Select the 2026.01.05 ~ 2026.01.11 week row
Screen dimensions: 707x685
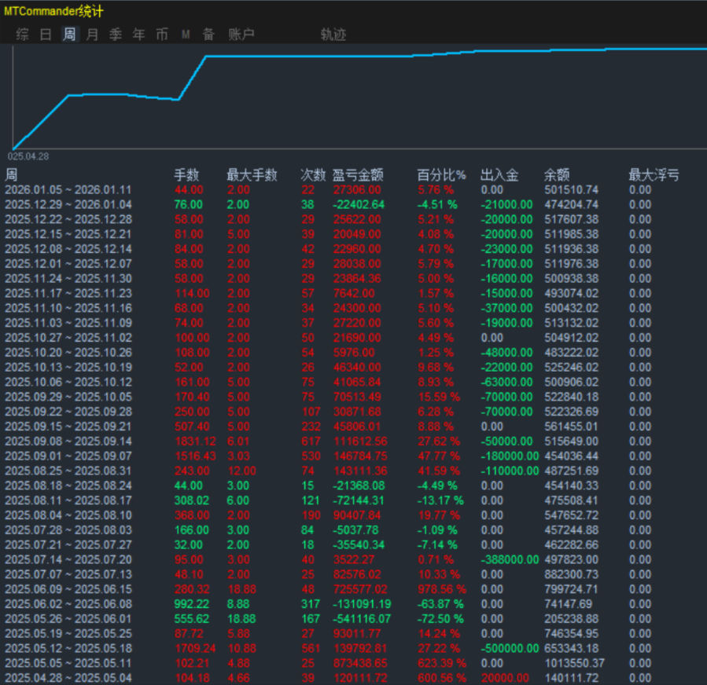[68, 190]
